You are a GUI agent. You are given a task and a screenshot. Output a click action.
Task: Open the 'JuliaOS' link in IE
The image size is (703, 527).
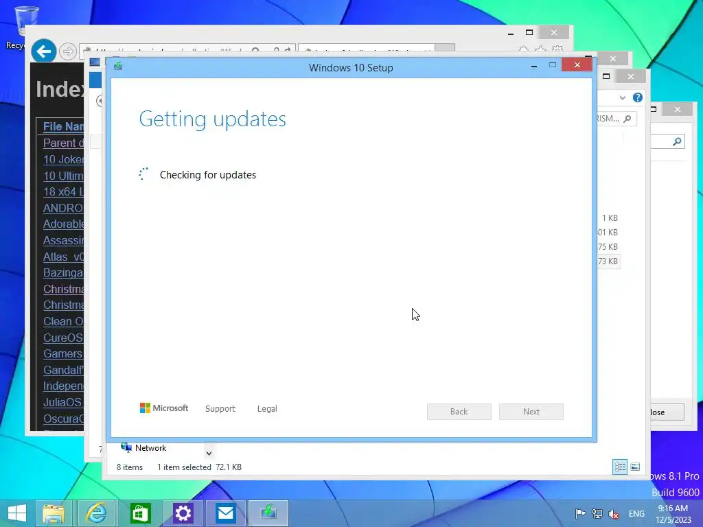pos(63,402)
